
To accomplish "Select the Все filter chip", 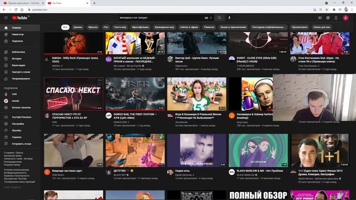I will coord(65,27).
